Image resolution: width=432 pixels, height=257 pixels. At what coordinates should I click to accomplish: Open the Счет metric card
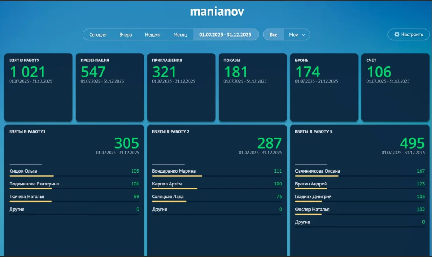click(x=395, y=87)
